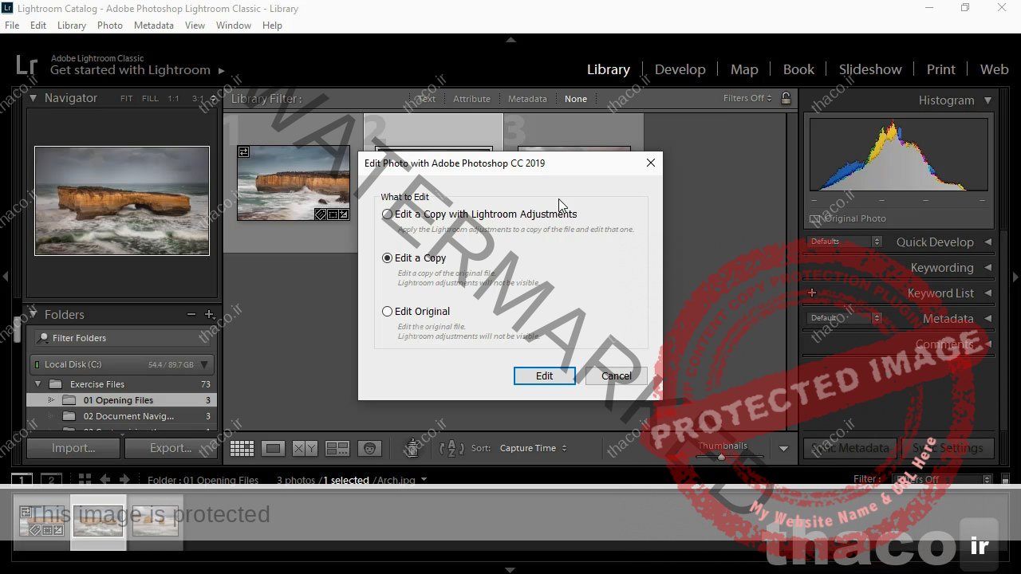Show the main window display 1 button

point(22,480)
